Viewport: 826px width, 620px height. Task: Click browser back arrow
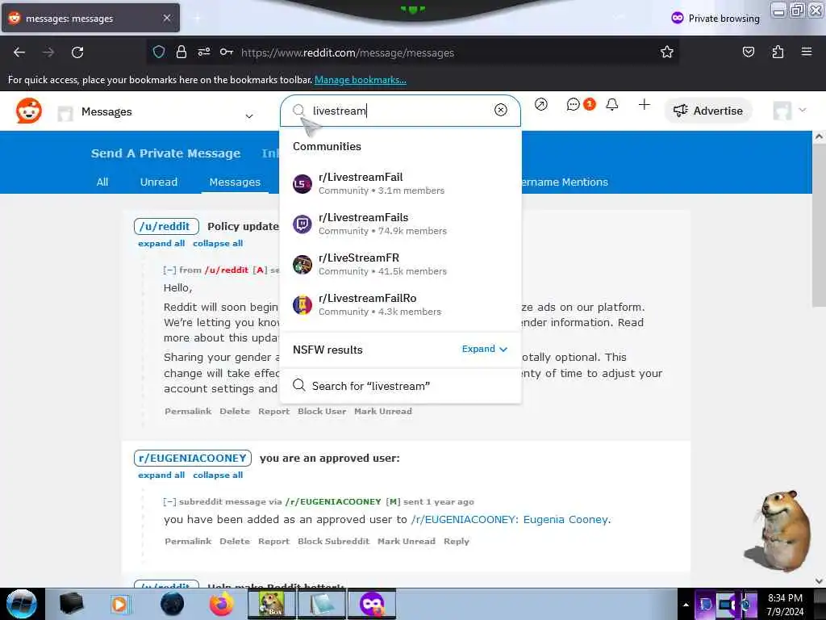tap(19, 52)
